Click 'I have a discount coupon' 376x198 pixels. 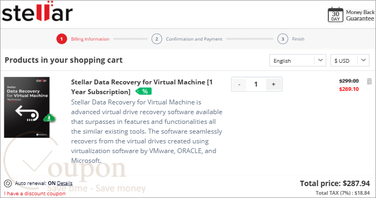coord(35,194)
